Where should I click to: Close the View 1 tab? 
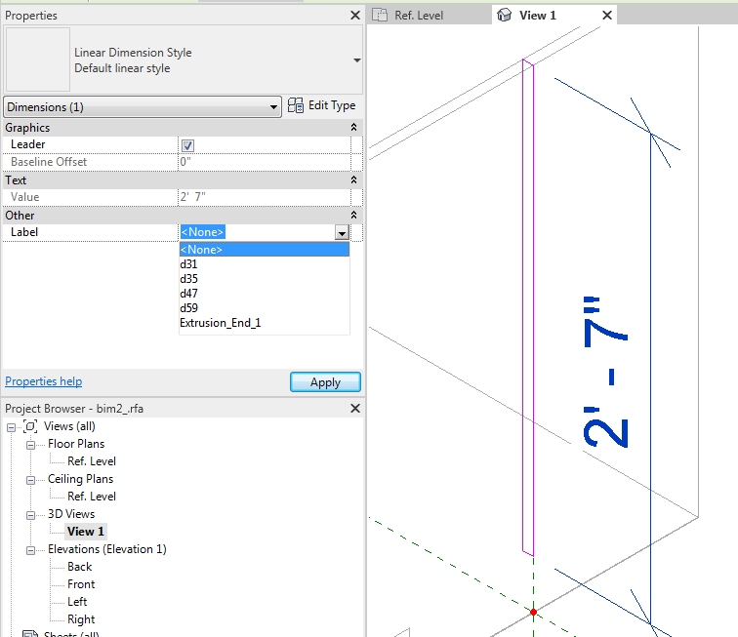click(607, 16)
